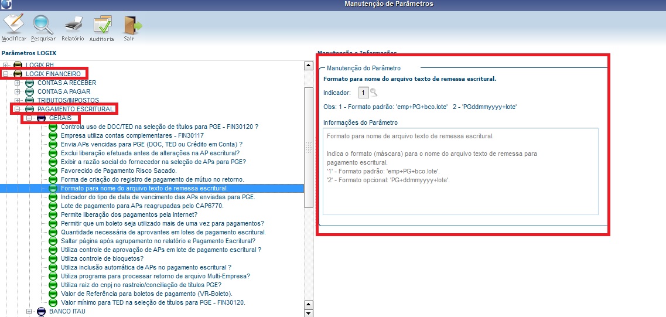Screen dimensions: 666x317
Task: Click the TRIBUTOS/IMPOSTOS green icon
Action: [x=29, y=100]
